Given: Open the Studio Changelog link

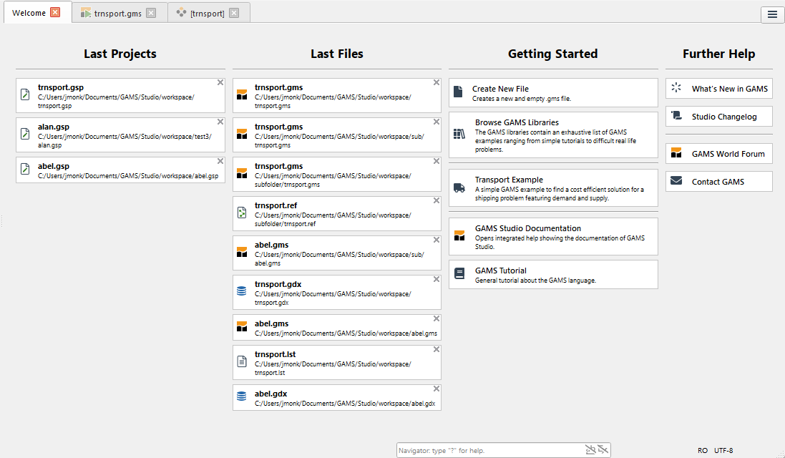Looking at the screenshot, I should pyautogui.click(x=723, y=117).
